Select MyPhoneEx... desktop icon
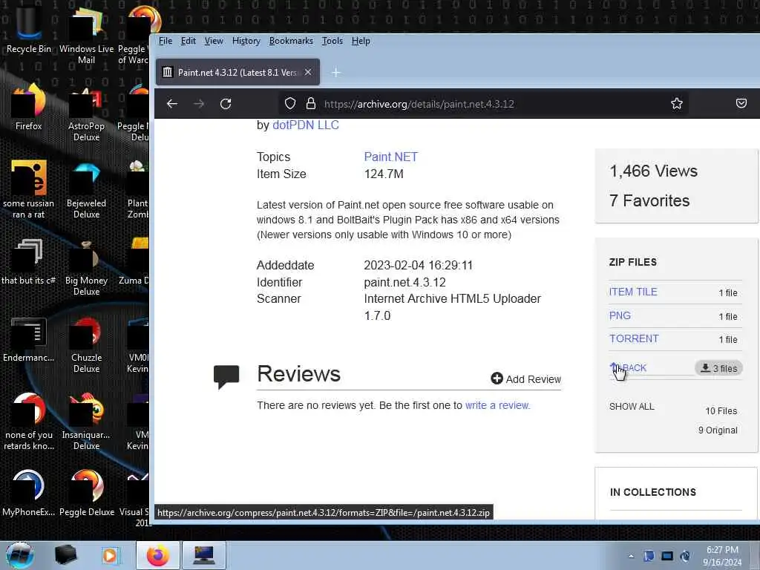This screenshot has height=570, width=760. [29, 493]
